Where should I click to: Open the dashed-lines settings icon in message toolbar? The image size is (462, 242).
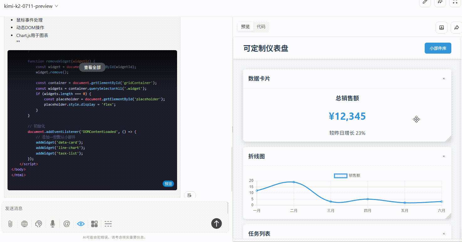point(108,224)
